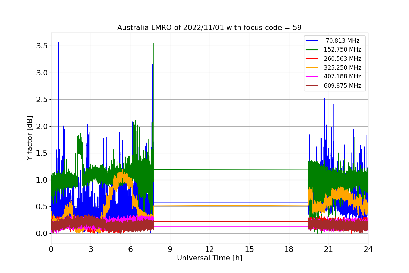Click the 3 tick on the time axis

[91, 249]
